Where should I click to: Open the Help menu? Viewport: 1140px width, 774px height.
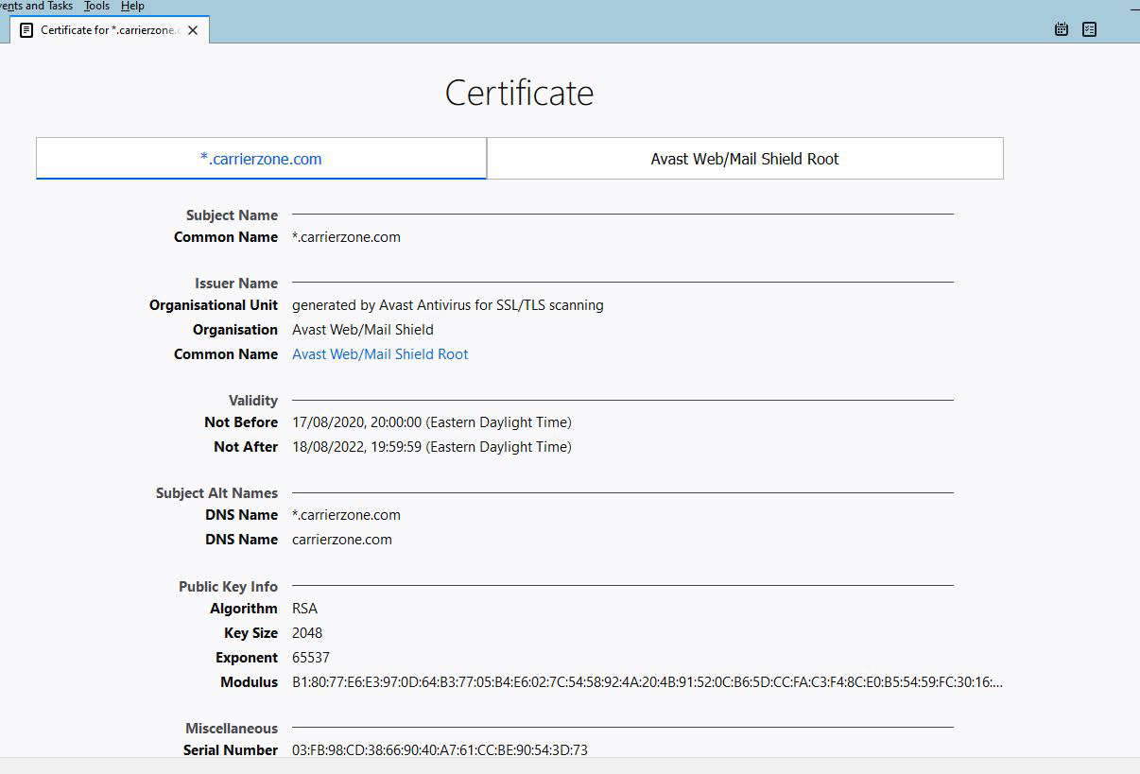point(132,6)
